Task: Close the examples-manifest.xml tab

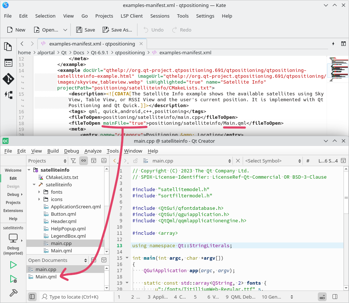Action: (x=141, y=44)
